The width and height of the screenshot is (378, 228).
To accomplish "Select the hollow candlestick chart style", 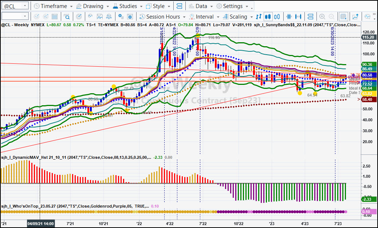I will click(277, 17).
